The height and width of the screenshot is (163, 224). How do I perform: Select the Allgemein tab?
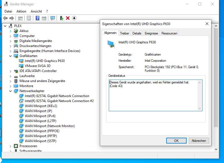pos(110,33)
